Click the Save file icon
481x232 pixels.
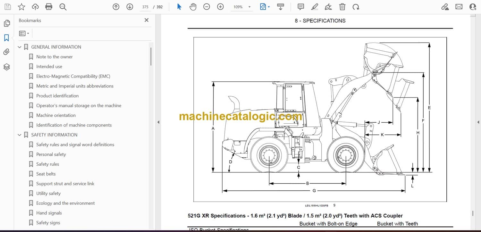8,7
